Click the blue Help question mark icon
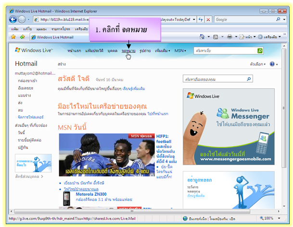Viewport: 293px width, 227px height. coord(272,64)
